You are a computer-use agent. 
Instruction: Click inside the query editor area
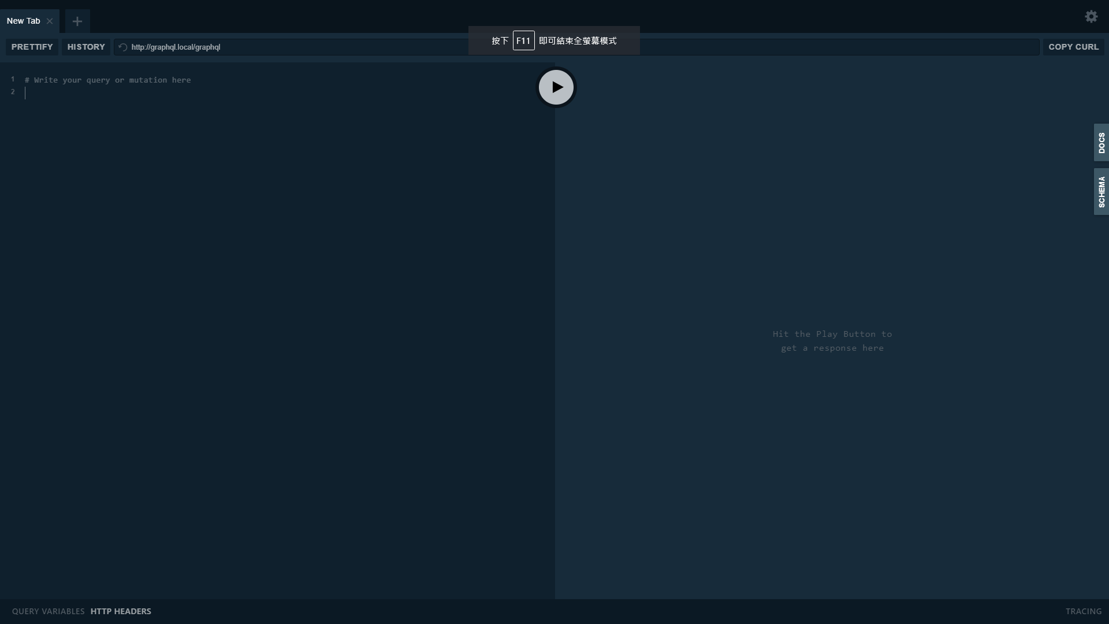[x=260, y=231]
